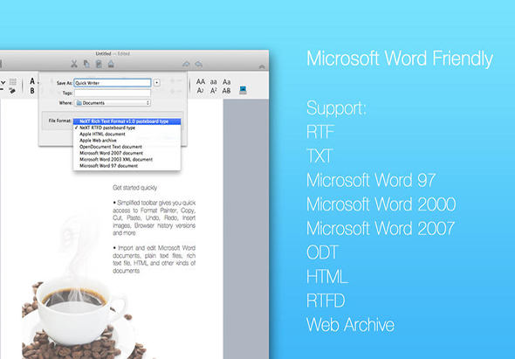Select the Format Painter brush icon
This screenshot has height=359, width=515.
coord(111,64)
